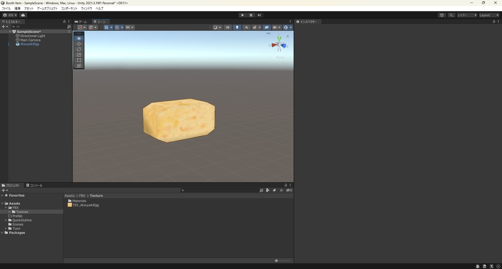Toggle 2D scene view mode

coord(227,27)
